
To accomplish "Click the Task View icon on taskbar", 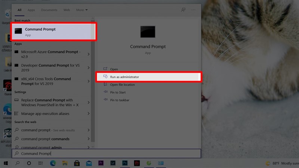I will click(x=41, y=163).
